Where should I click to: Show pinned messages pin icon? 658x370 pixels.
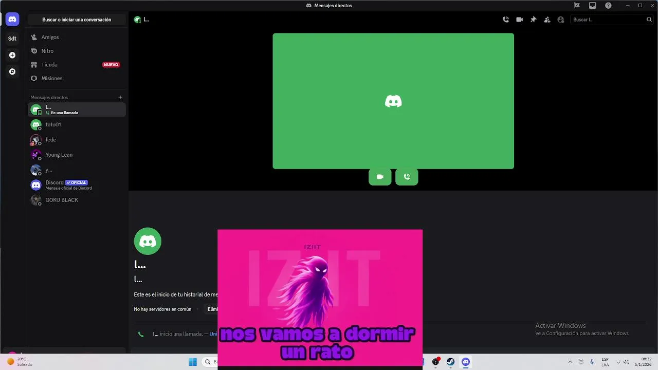pos(533,20)
